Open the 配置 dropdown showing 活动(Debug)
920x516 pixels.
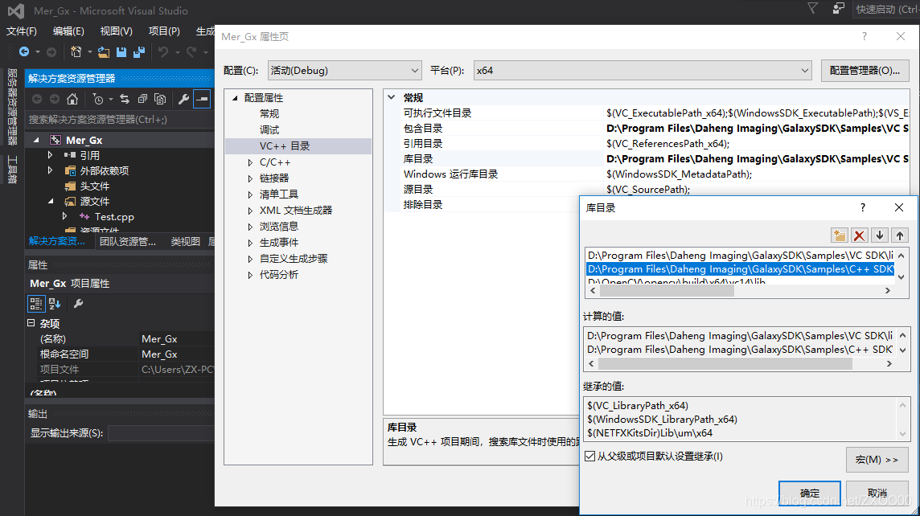click(344, 71)
